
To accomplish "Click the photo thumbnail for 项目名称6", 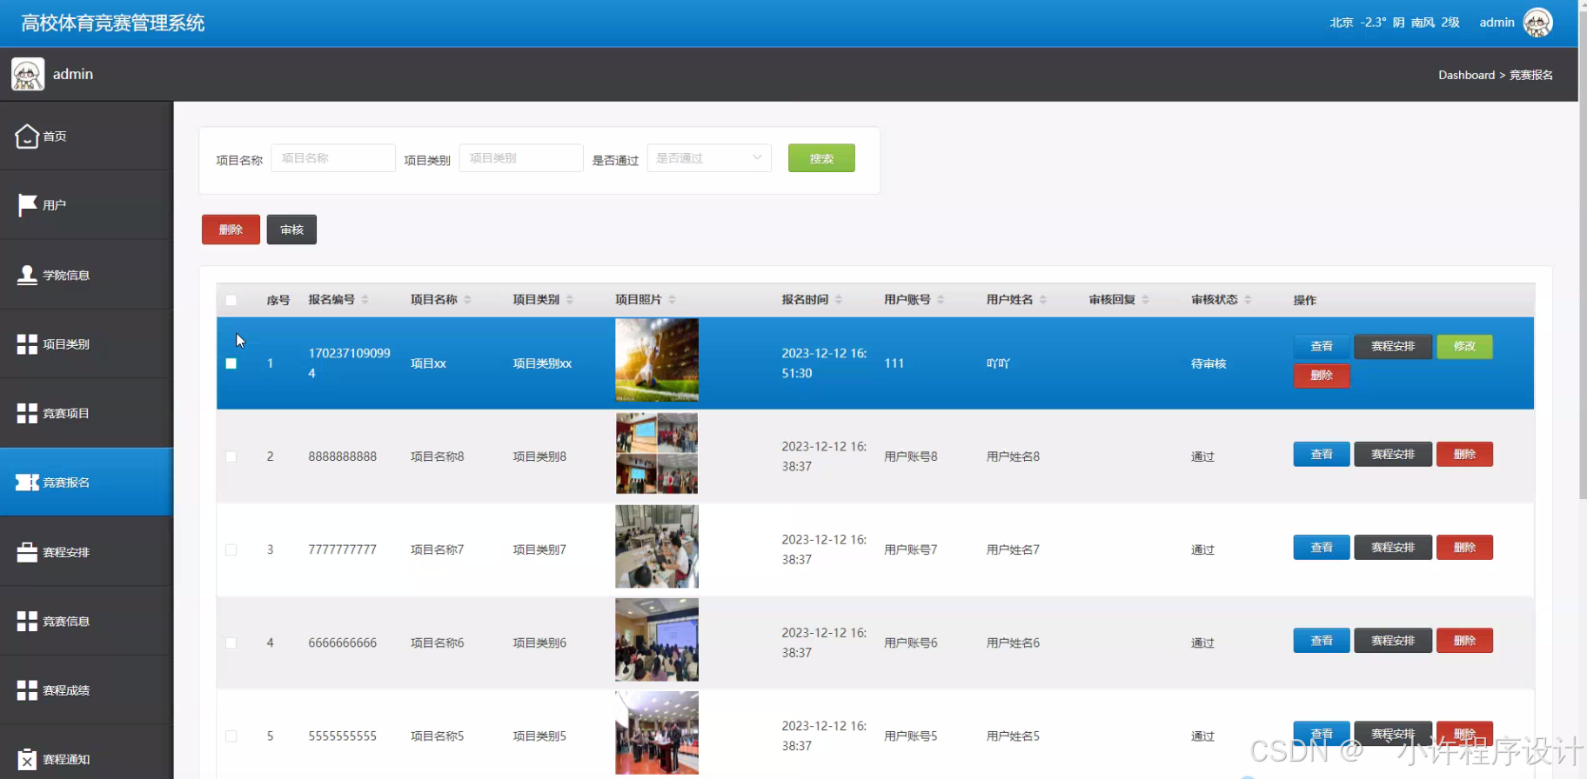I will [657, 640].
